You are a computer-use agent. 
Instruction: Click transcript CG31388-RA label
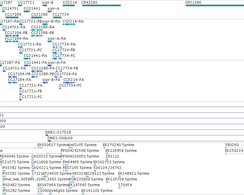pyautogui.click(x=43, y=27)
